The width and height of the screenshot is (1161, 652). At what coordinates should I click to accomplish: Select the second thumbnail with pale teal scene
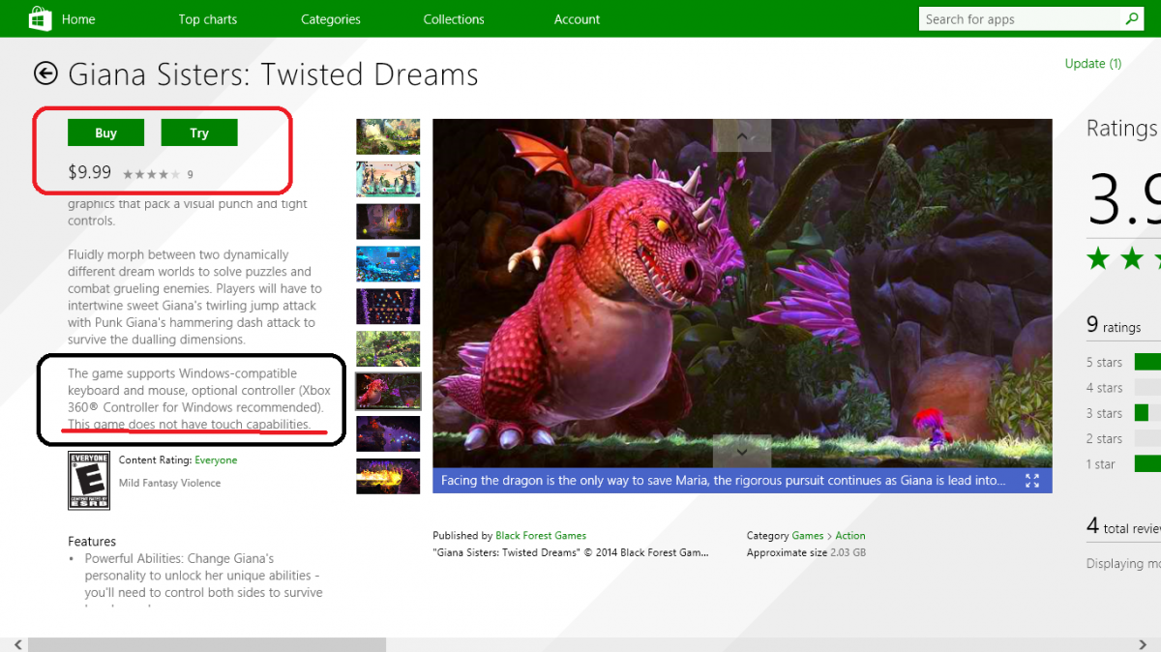[x=388, y=179]
